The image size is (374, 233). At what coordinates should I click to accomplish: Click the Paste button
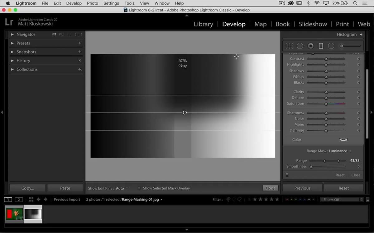coord(65,188)
